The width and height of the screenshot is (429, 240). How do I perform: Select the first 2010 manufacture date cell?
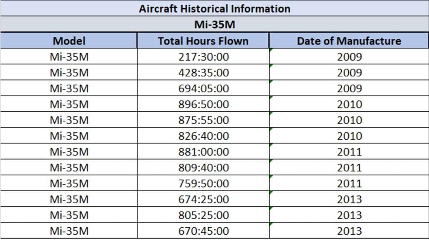click(x=349, y=104)
